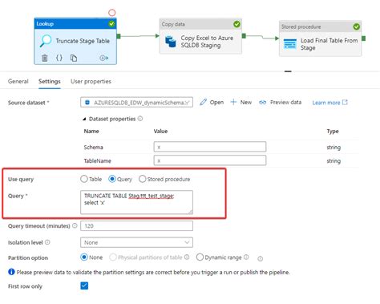
Task: Click info icon beside Dynamic range
Action: point(246,257)
